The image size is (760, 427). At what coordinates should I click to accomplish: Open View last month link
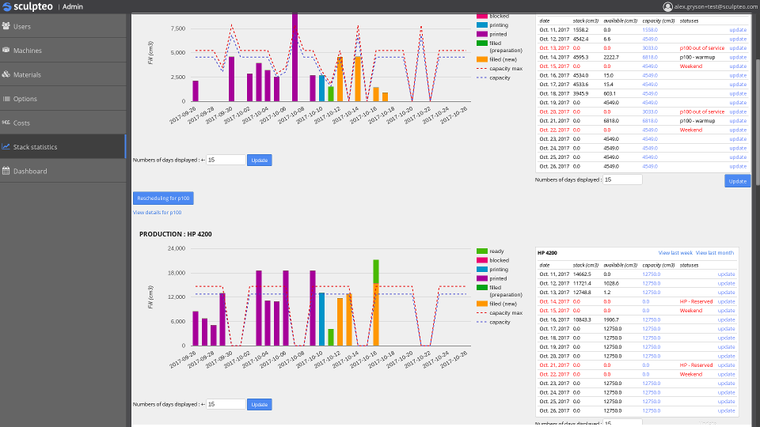(714, 253)
